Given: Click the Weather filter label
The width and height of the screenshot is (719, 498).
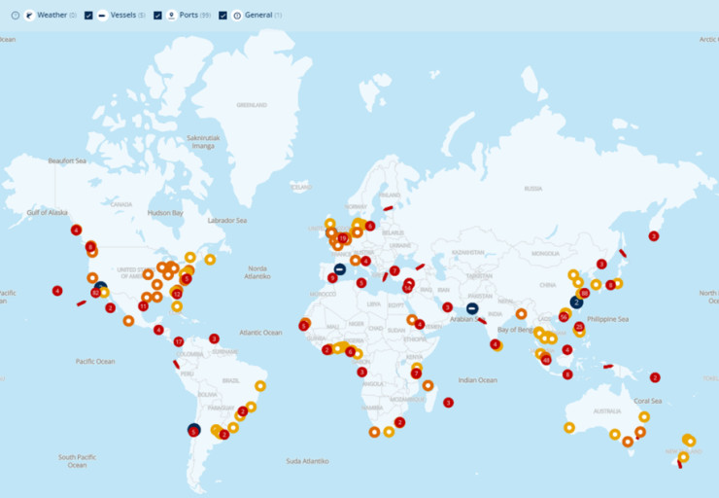Looking at the screenshot, I should tap(52, 16).
